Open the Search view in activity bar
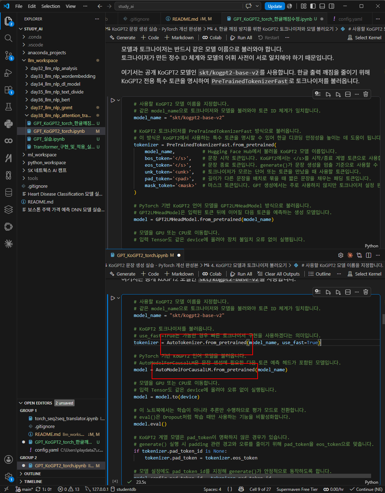Viewport: 385px width, 493px height. (x=9, y=38)
